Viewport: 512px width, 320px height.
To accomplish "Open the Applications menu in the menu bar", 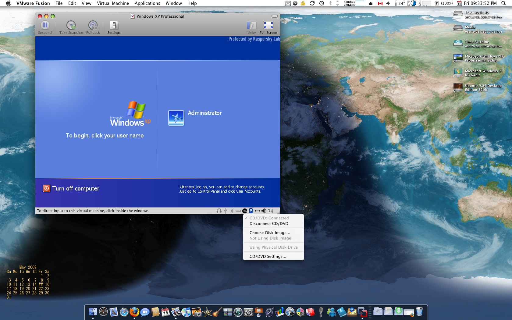I will pyautogui.click(x=148, y=3).
